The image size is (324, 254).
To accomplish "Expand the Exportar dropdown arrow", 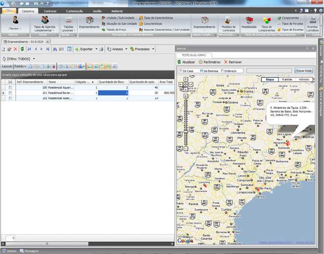I will click(x=96, y=49).
